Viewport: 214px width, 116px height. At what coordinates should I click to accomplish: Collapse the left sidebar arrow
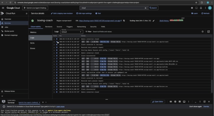pos(2,96)
